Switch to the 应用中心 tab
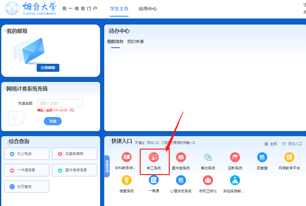 (148, 9)
